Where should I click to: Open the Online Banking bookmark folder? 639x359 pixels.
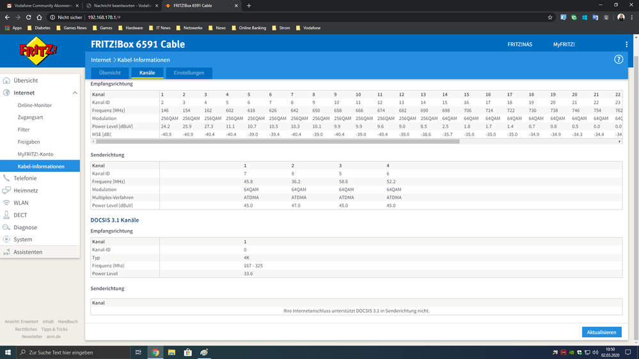tap(249, 28)
